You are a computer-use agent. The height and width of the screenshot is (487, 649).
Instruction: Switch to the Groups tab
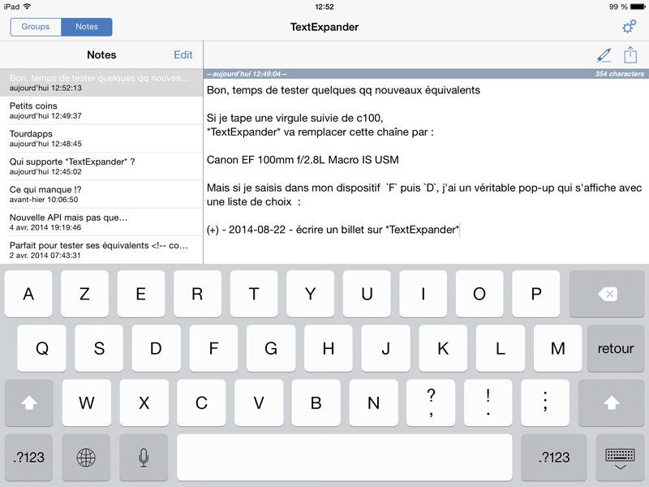(36, 27)
